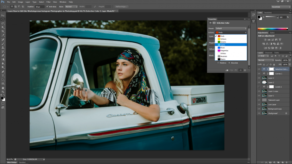Select the Lasso tool
Image resolution: width=292 pixels, height=164 pixels.
[3, 23]
